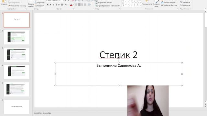Toggle underline formatting (Ч)
The height and width of the screenshot is (116, 207).
[x=53, y=5]
